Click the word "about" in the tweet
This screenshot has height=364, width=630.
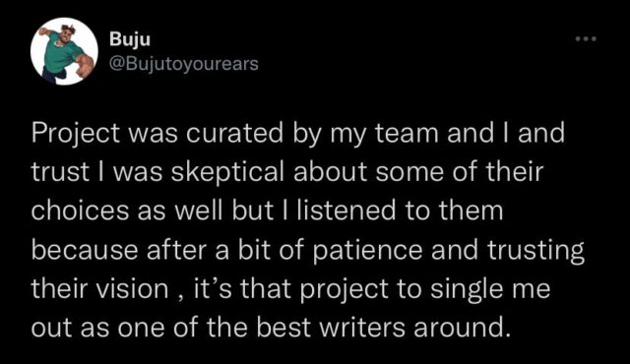tap(330, 172)
